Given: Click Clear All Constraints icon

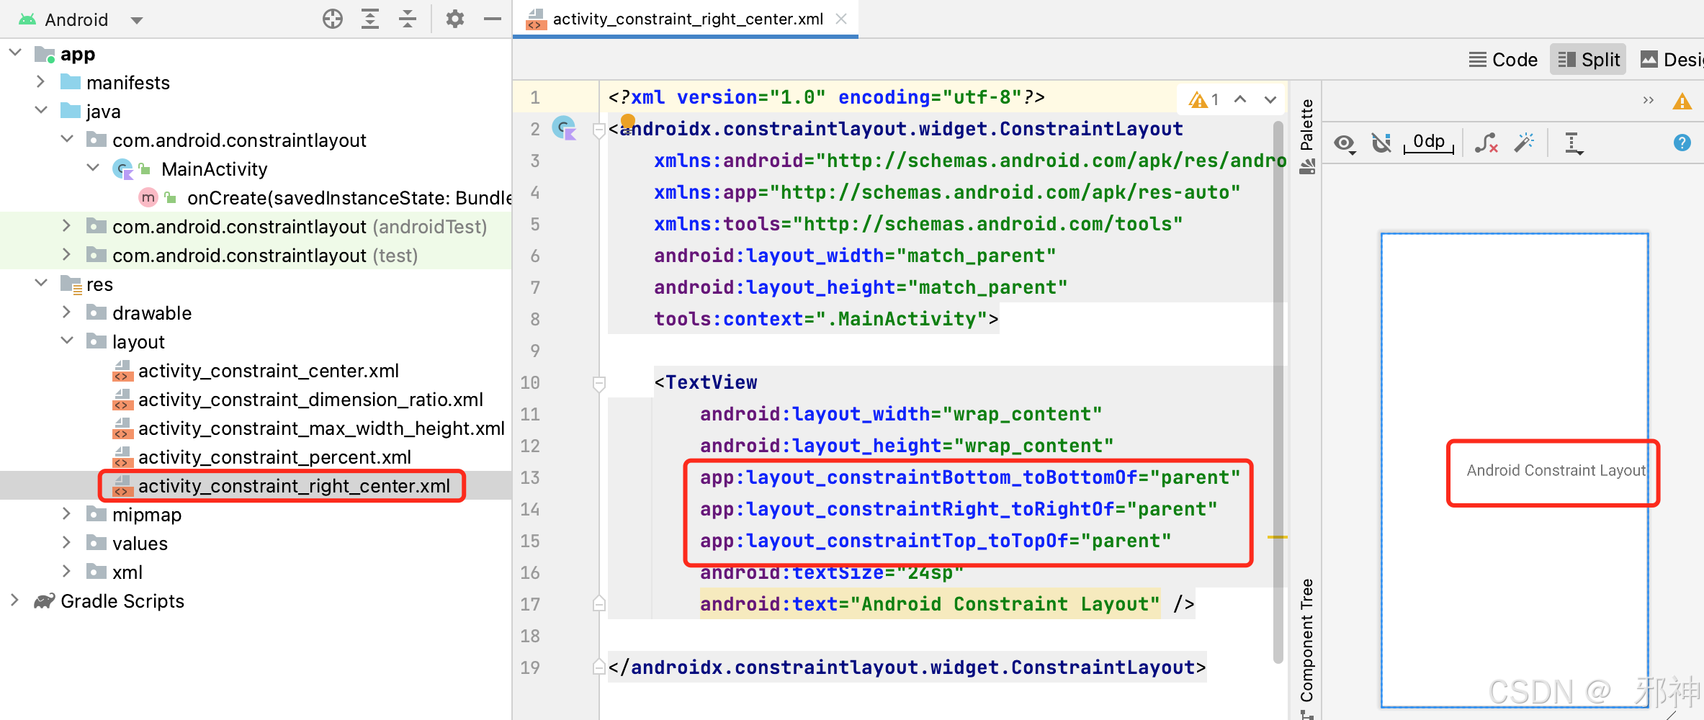Looking at the screenshot, I should 1486,143.
